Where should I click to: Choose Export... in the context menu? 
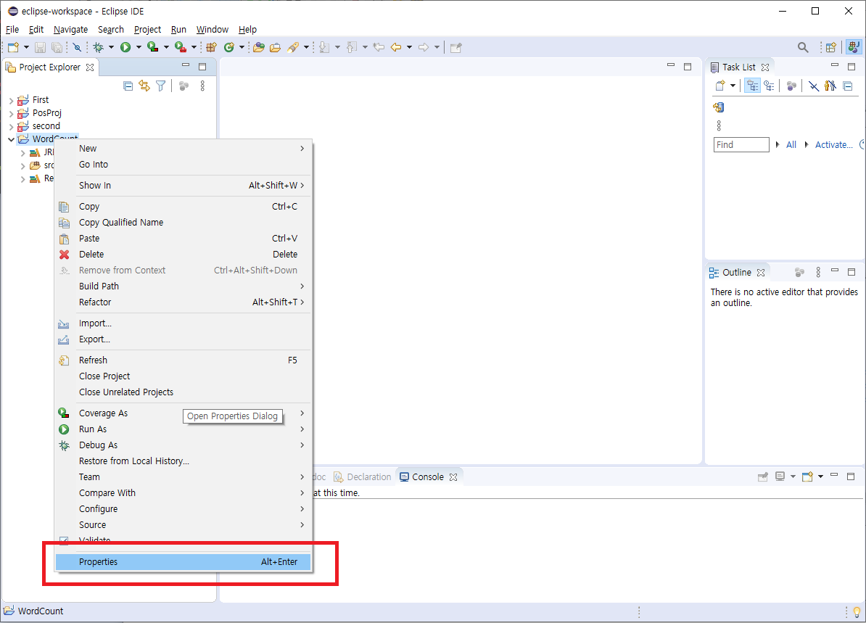183,339
